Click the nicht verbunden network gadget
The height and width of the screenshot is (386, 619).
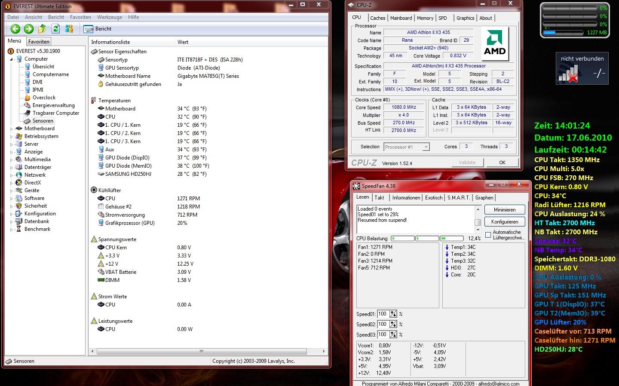tap(582, 68)
